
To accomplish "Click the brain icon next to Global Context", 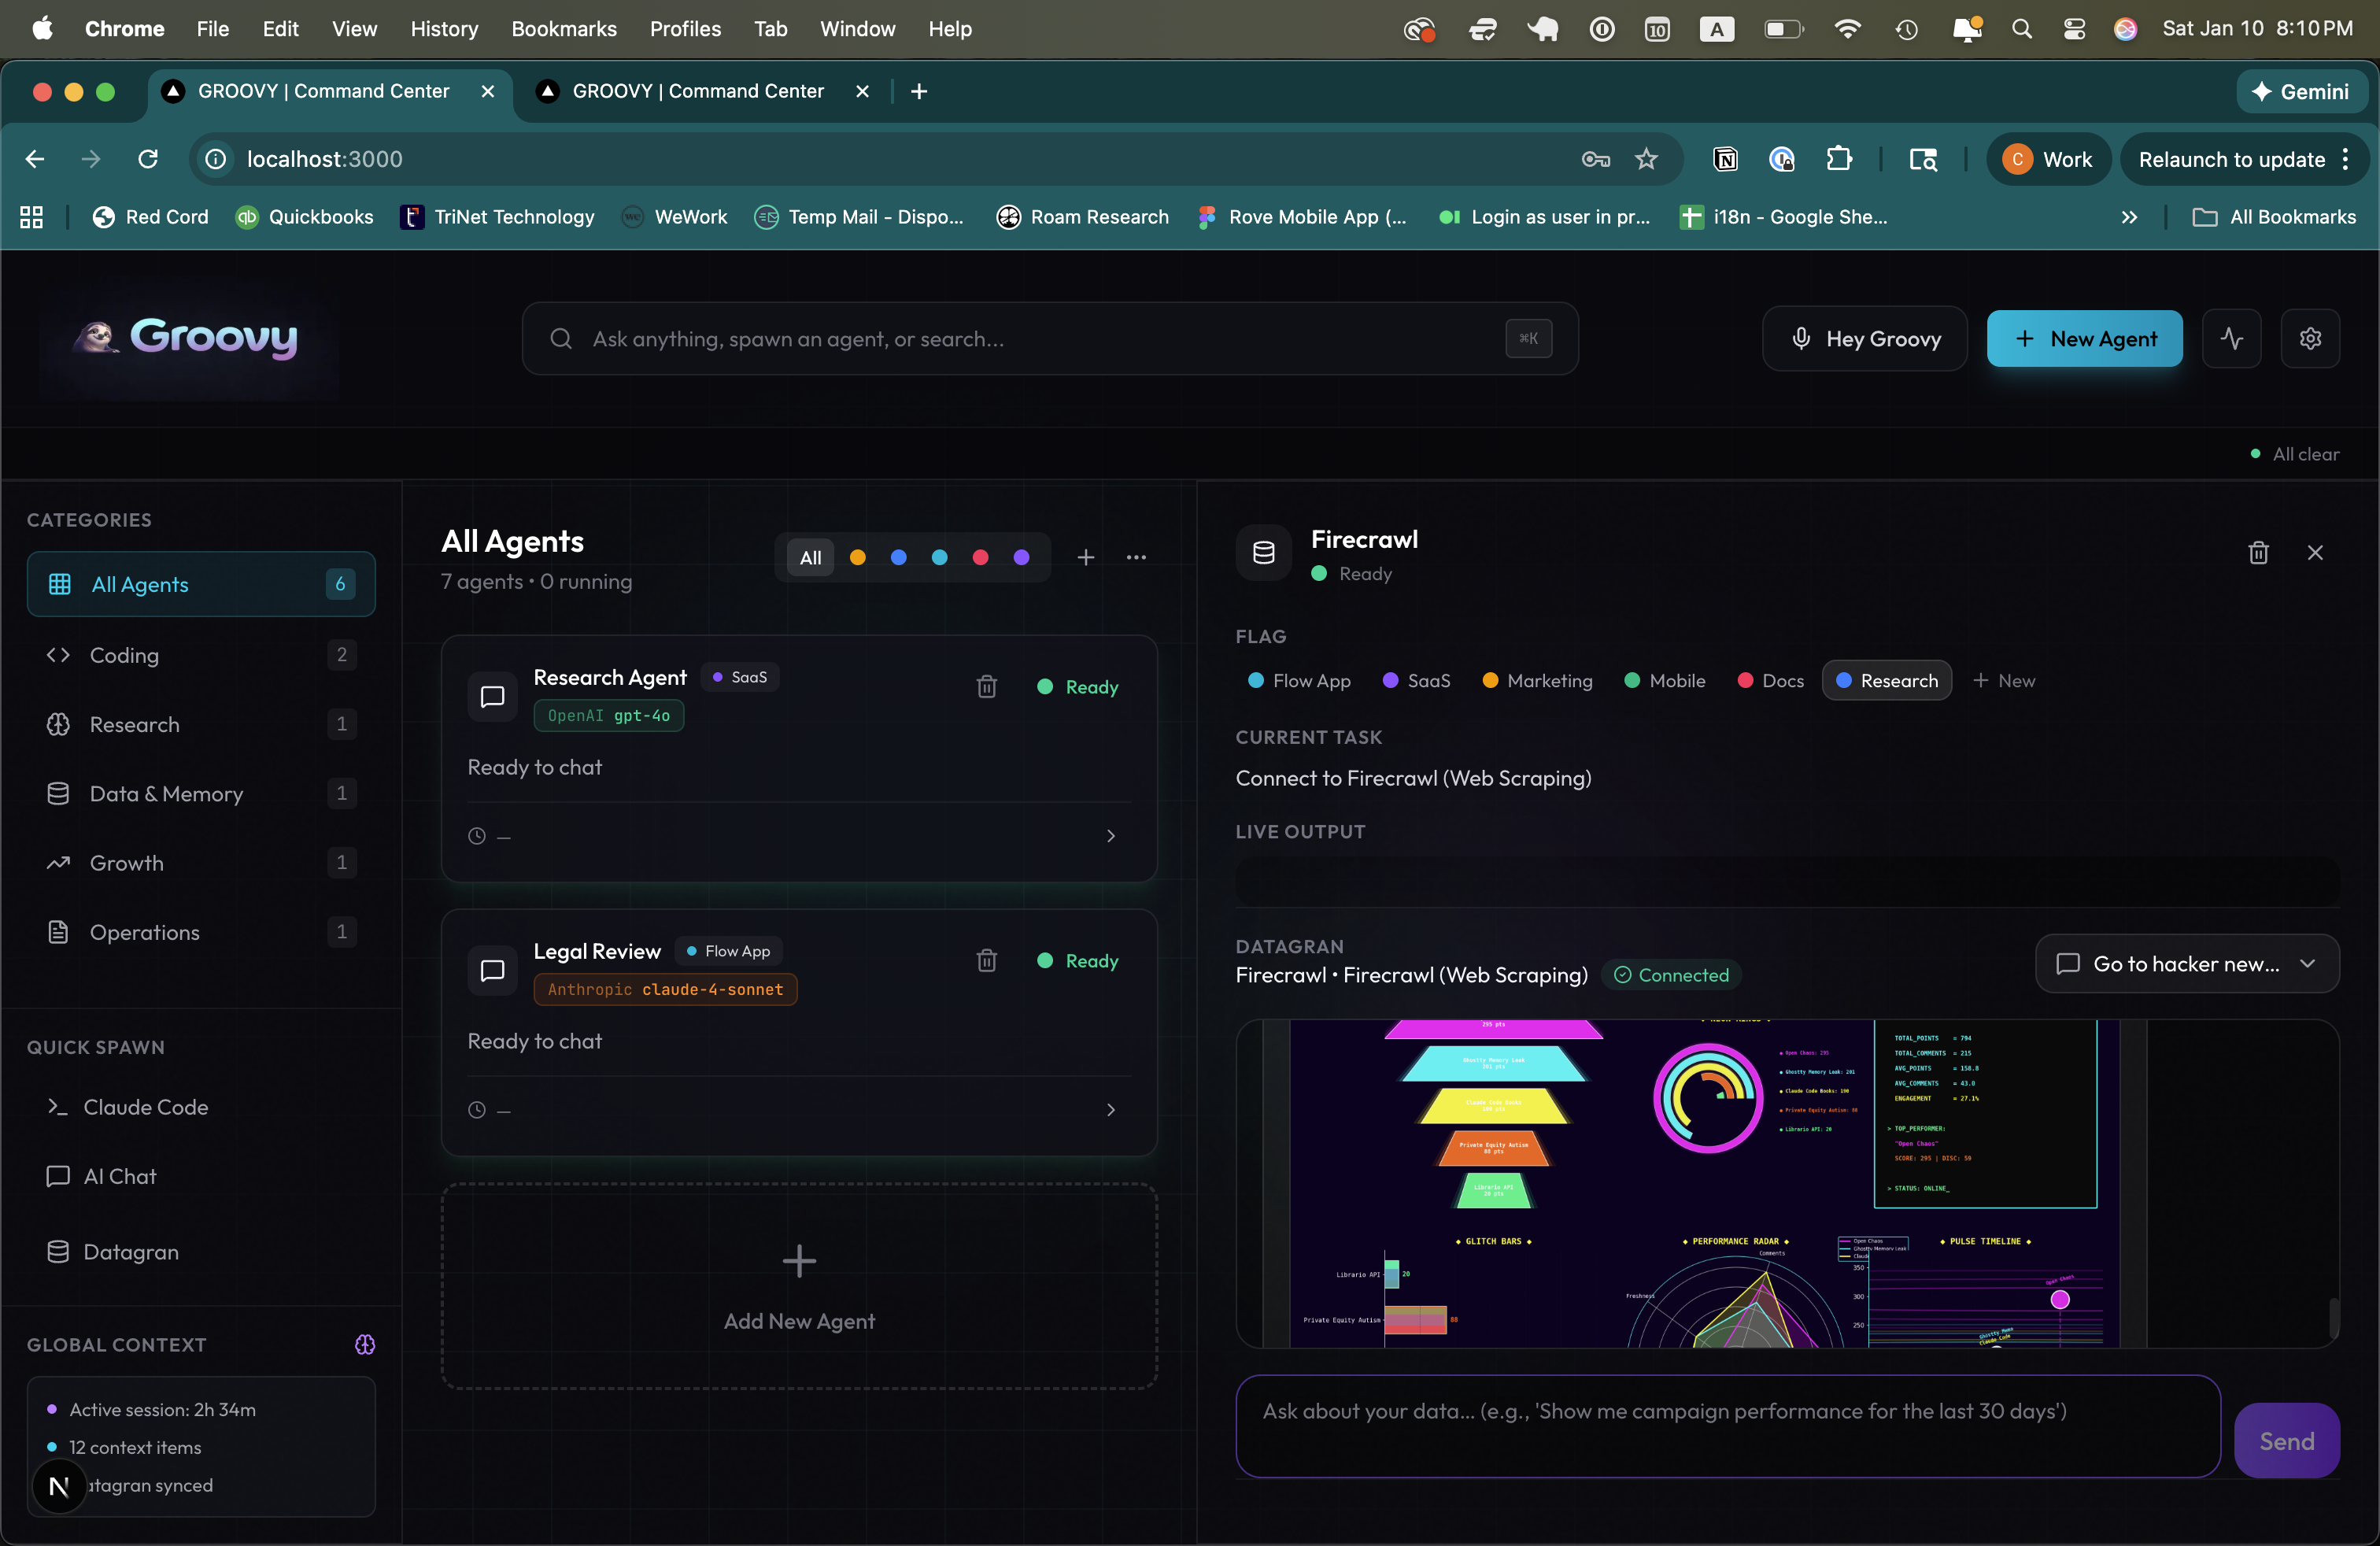I will click(x=364, y=1345).
